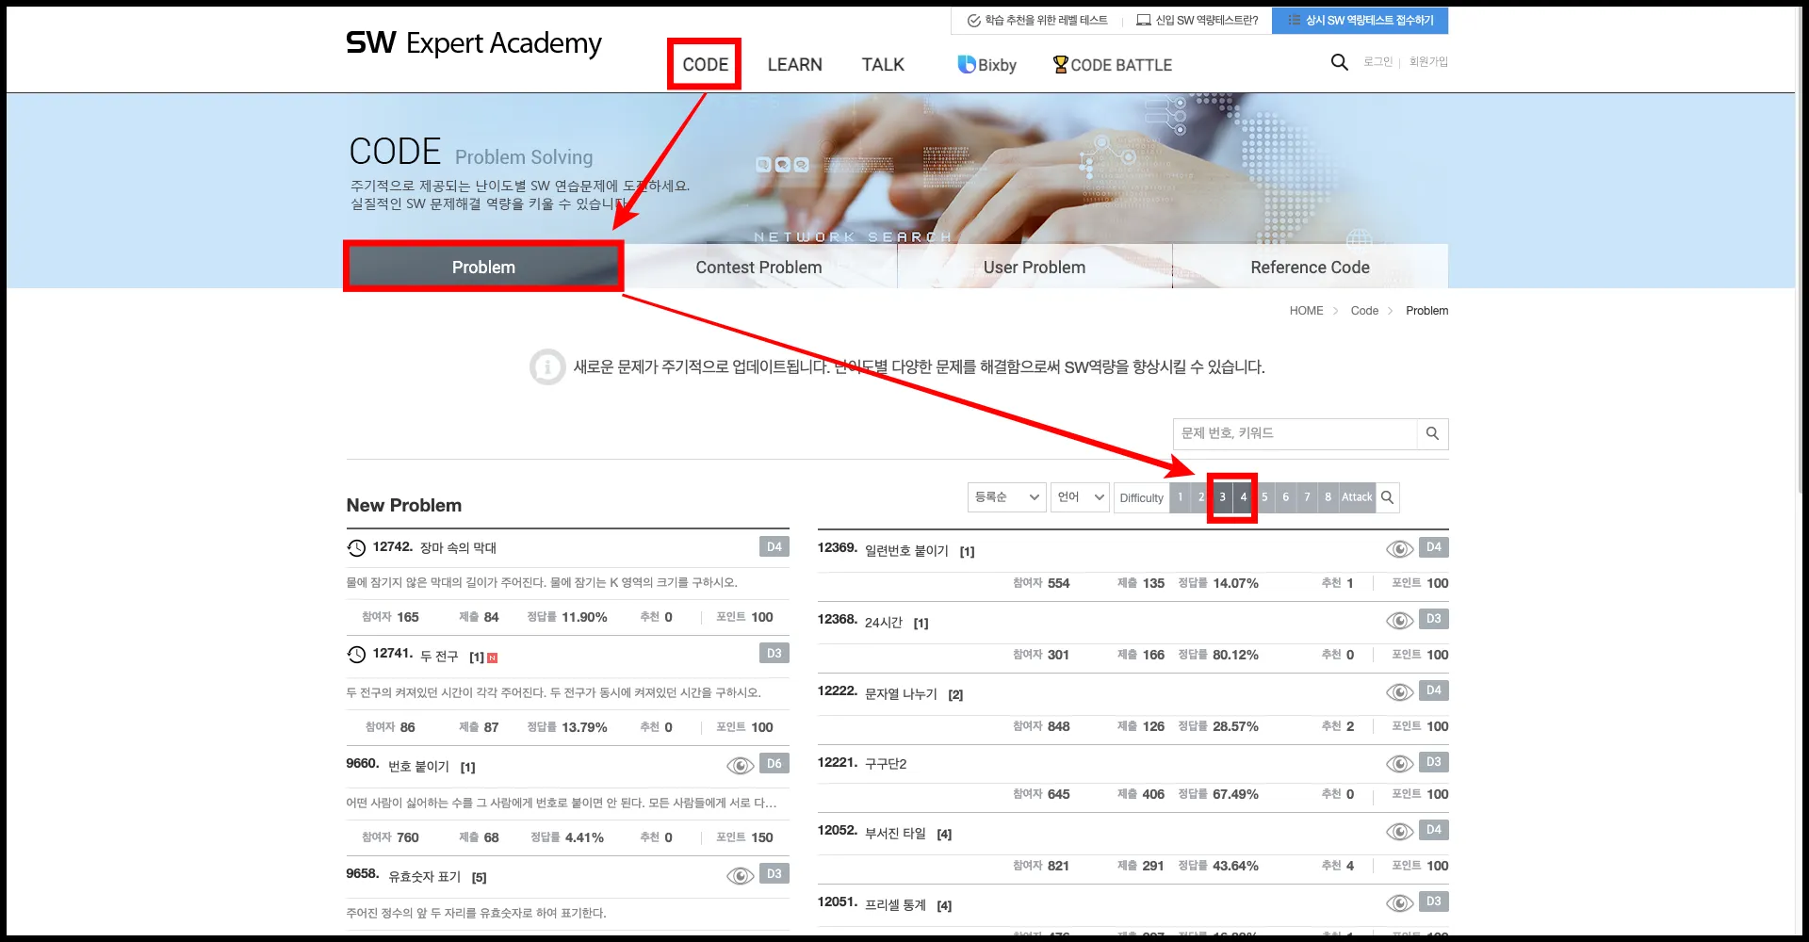Click the info icon beside the update notice

point(547,367)
